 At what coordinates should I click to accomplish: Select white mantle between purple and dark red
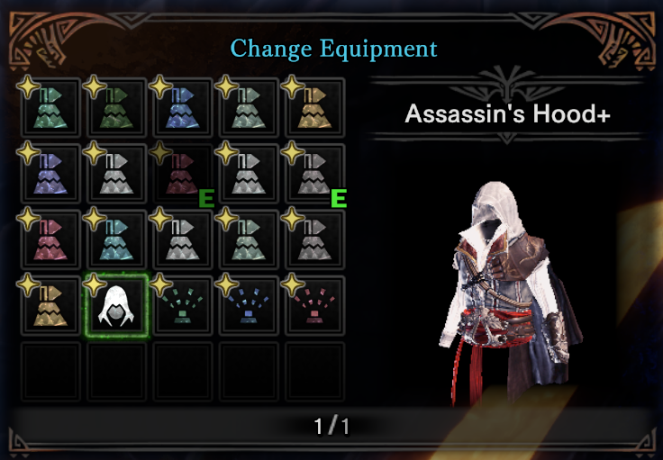pos(116,174)
